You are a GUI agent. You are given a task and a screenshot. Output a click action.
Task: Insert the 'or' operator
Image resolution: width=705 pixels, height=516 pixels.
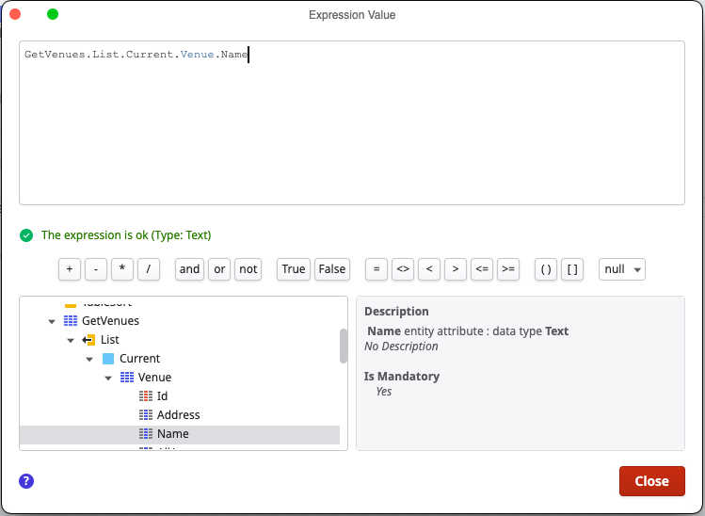[x=219, y=269]
